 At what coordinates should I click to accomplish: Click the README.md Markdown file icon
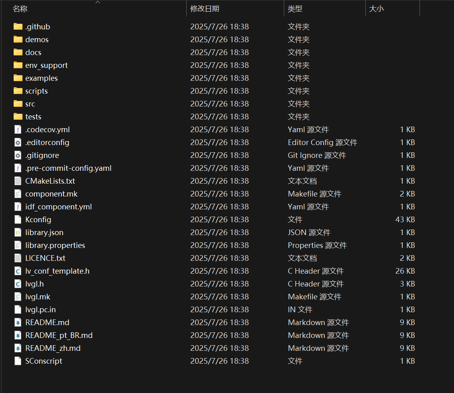pos(18,322)
